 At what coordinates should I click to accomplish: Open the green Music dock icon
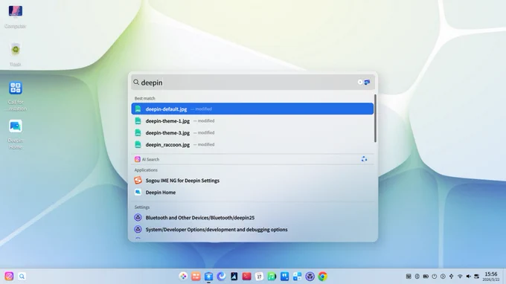tap(272, 277)
